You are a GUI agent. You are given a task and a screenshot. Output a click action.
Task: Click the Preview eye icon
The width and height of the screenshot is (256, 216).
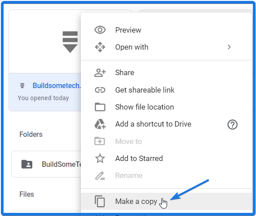coord(100,30)
